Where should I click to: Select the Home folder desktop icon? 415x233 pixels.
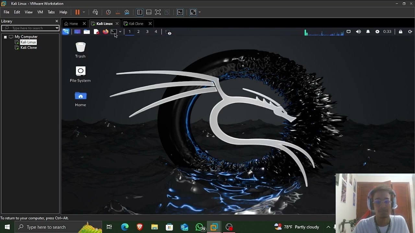pos(80,99)
